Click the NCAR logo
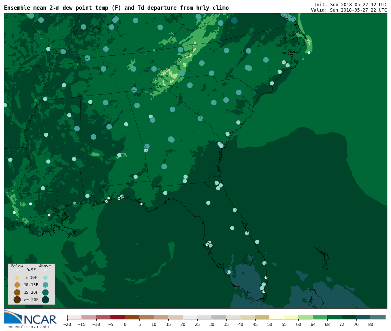 [30, 317]
